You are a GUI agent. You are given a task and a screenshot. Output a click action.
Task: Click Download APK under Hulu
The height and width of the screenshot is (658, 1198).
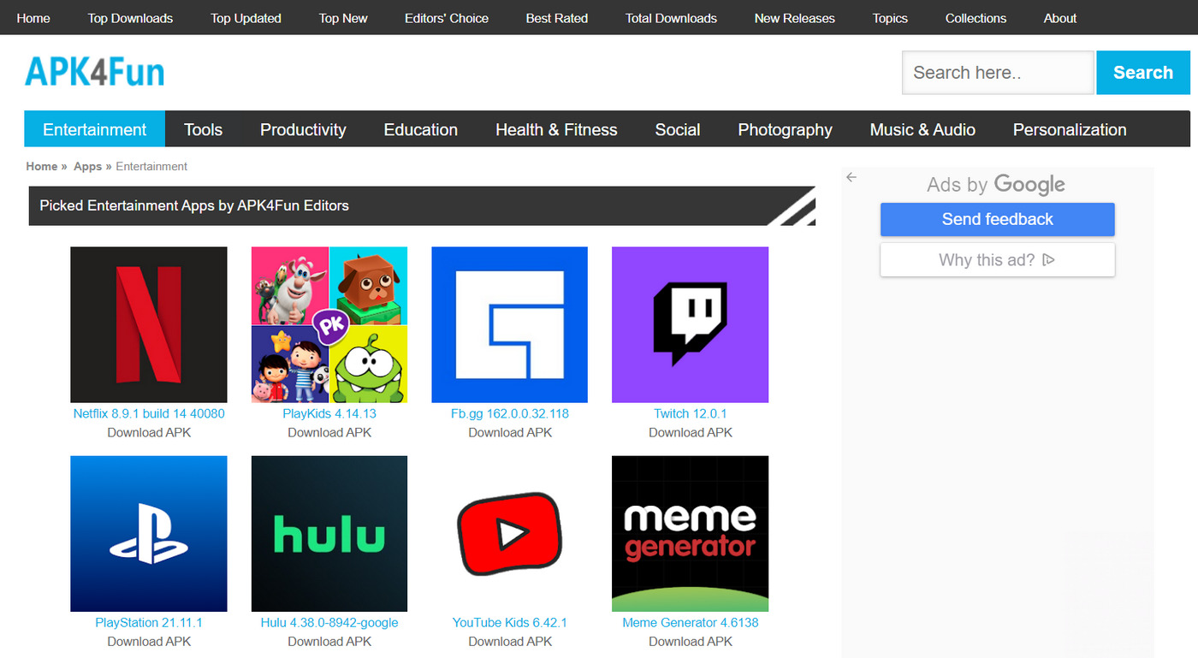pyautogui.click(x=329, y=642)
